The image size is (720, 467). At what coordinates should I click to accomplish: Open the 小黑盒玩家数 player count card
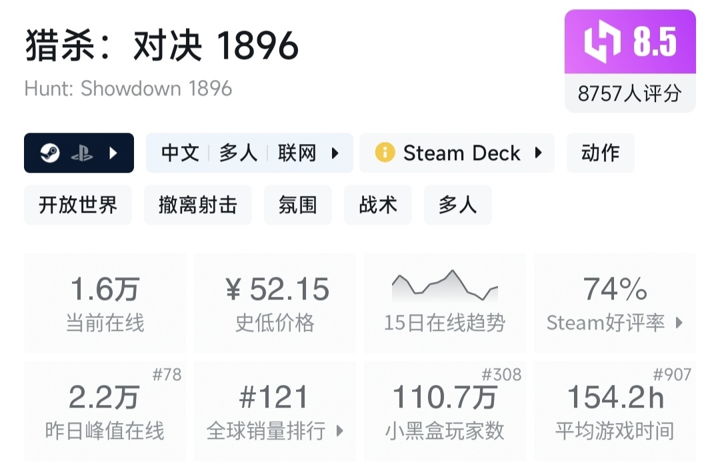tap(445, 410)
